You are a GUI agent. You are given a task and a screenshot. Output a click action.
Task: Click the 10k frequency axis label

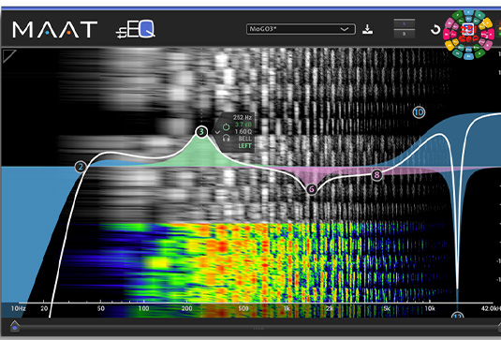tap(430, 309)
